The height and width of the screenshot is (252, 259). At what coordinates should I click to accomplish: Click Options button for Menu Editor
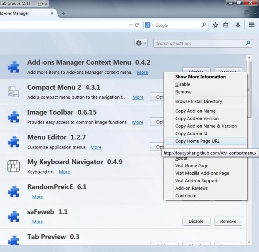point(157,146)
